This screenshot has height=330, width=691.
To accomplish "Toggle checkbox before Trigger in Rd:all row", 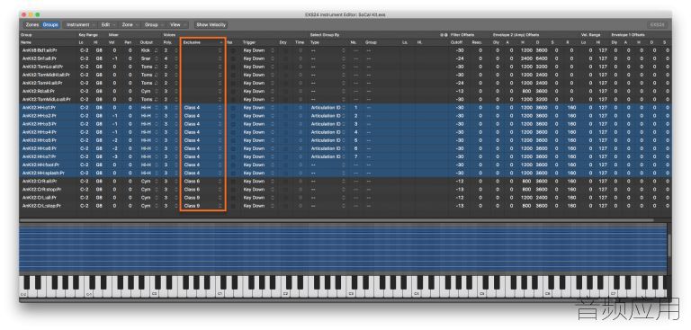I will tap(232, 91).
